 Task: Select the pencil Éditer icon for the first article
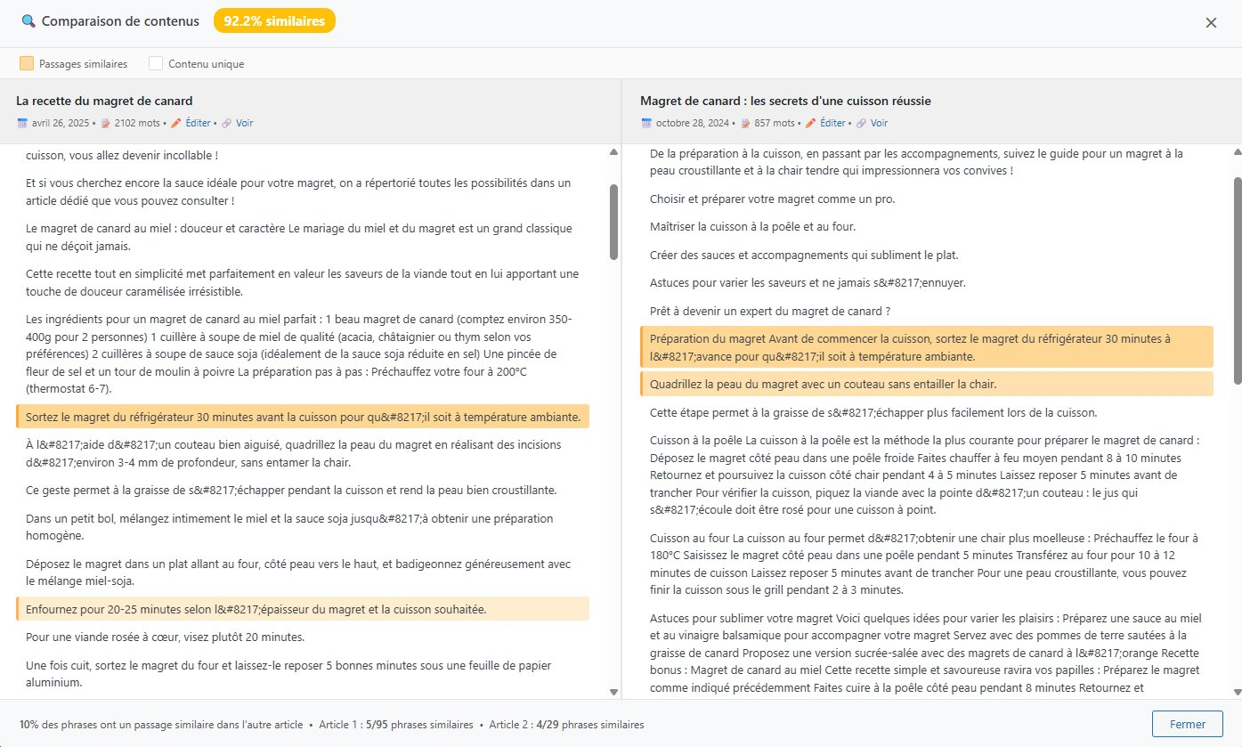coord(176,123)
